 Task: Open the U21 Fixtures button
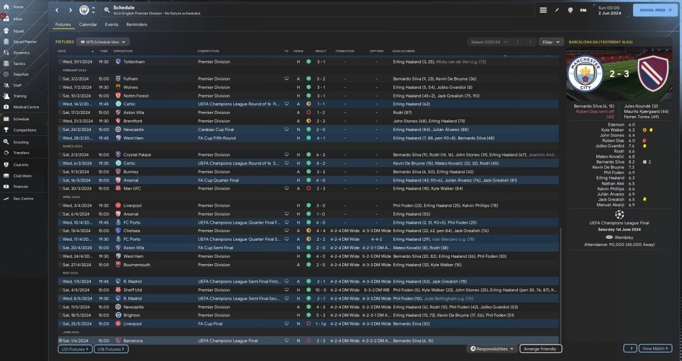[75, 349]
